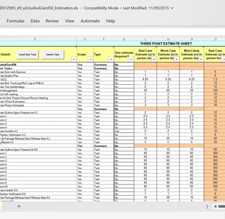Select the Outline Spec / Feature list 4.2 cell
This screenshot has width=225, height=219.
(38, 112)
